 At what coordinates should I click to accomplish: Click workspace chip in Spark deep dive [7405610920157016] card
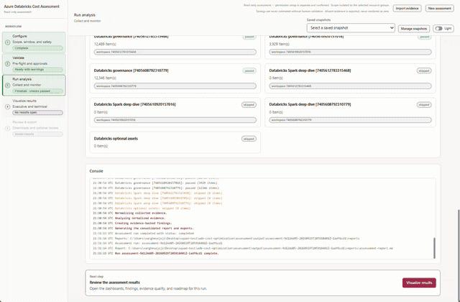pyautogui.click(x=175, y=120)
